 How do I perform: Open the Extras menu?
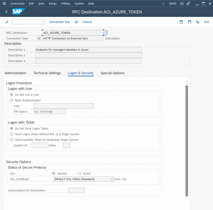53,4
